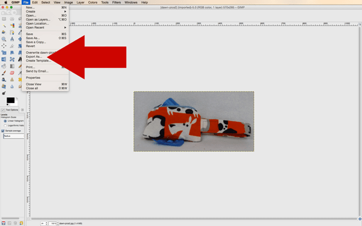Select the Logarithmic histogram radio button
This screenshot has height=226, width=362.
[5, 125]
